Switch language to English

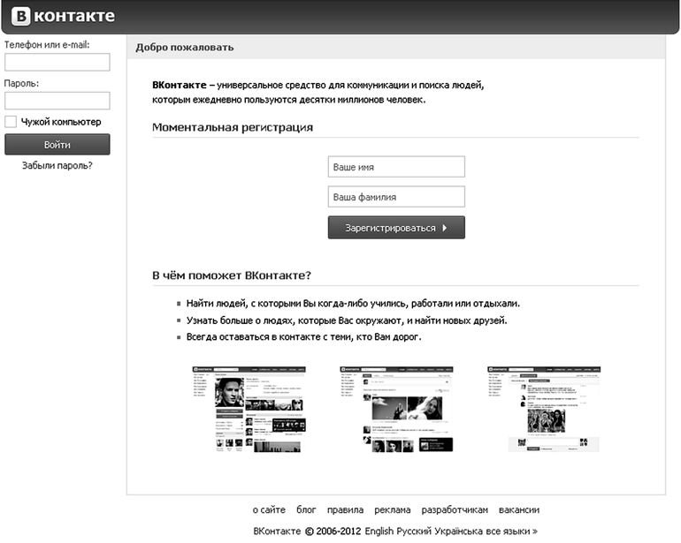pos(379,532)
